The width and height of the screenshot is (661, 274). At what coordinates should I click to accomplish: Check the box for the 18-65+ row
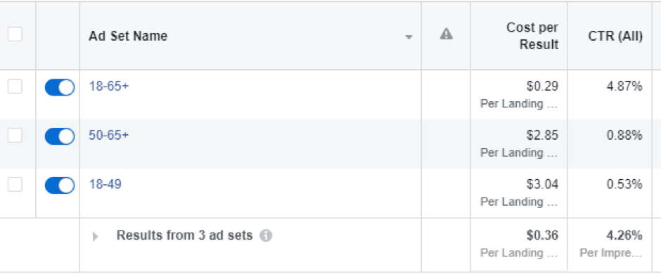(15, 86)
